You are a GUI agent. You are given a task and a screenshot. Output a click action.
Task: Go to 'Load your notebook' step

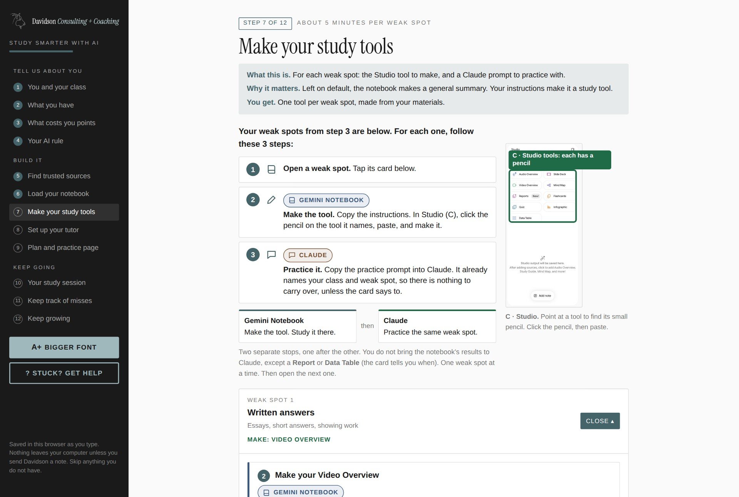point(64,194)
